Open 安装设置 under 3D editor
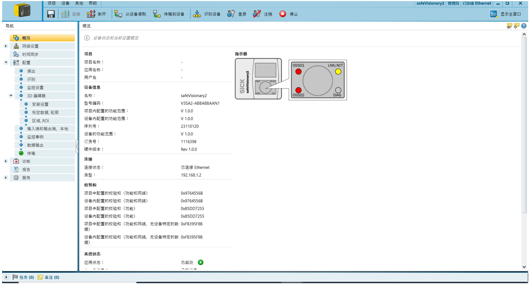Image resolution: width=530 pixels, height=285 pixels. coord(47,104)
